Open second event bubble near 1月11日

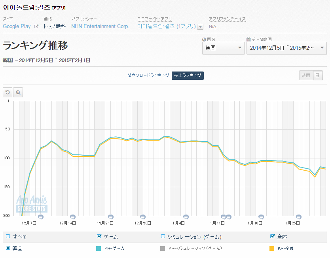(229, 217)
